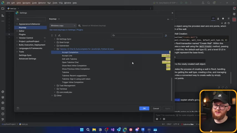The width and height of the screenshot is (237, 133).
Task: Start a new Tabnine chat with plus icon
Action: point(222,23)
